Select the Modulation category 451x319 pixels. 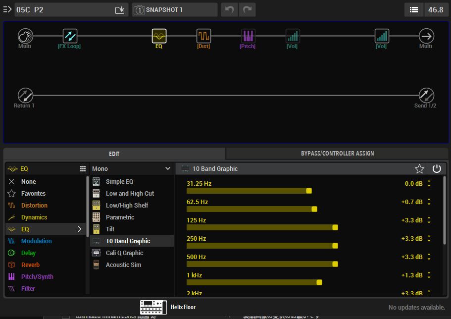36,241
